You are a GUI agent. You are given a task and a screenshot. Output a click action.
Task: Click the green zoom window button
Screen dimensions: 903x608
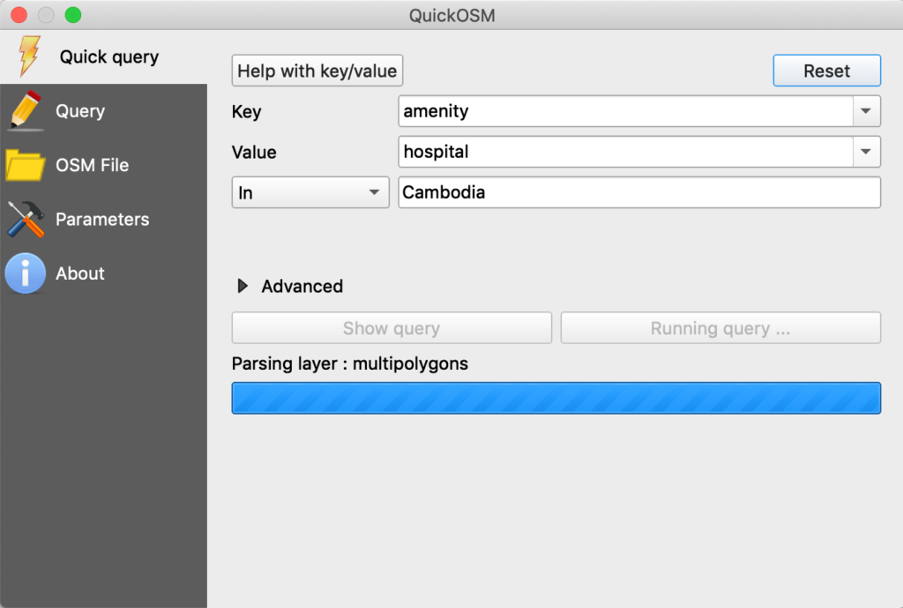pos(73,14)
